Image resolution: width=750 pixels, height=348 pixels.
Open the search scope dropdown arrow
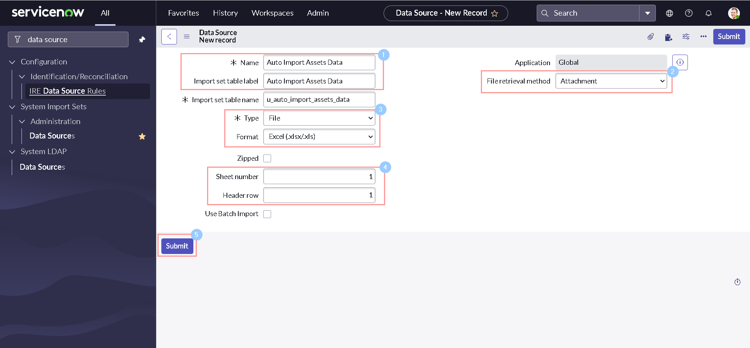coord(647,13)
